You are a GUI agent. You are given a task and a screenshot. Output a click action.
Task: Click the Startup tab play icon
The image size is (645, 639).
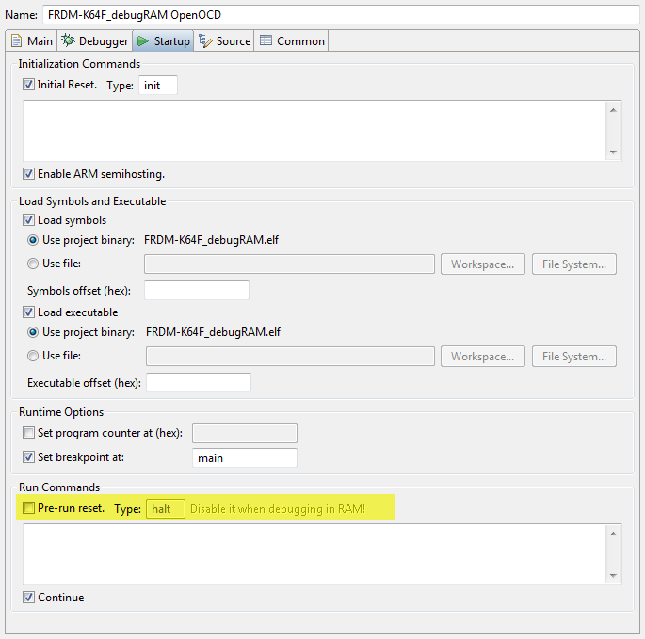point(143,41)
